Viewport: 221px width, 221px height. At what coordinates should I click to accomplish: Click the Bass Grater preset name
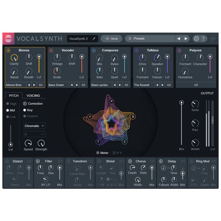click(56, 85)
